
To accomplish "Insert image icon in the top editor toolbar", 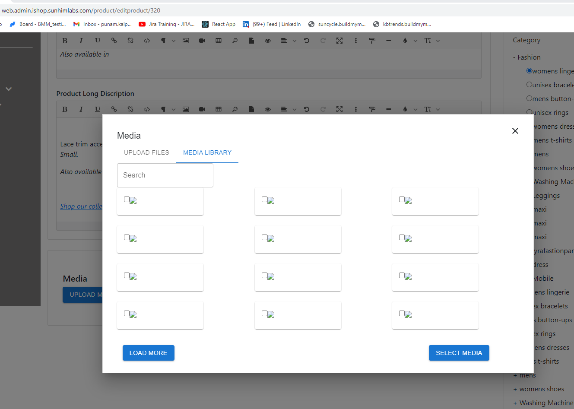I will tap(186, 41).
